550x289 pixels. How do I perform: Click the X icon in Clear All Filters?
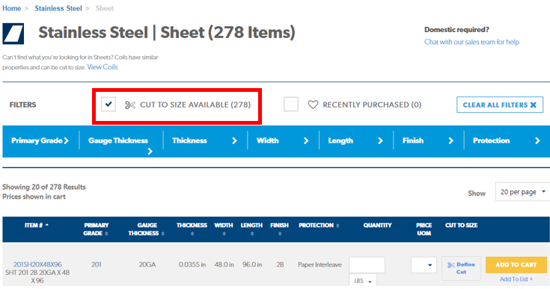534,105
